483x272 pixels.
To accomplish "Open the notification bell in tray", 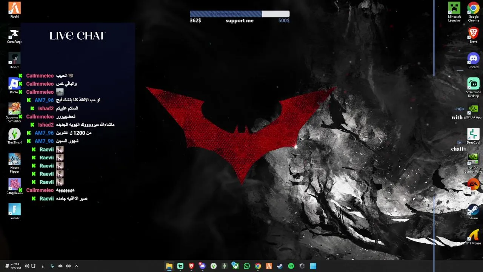I will pos(7,266).
